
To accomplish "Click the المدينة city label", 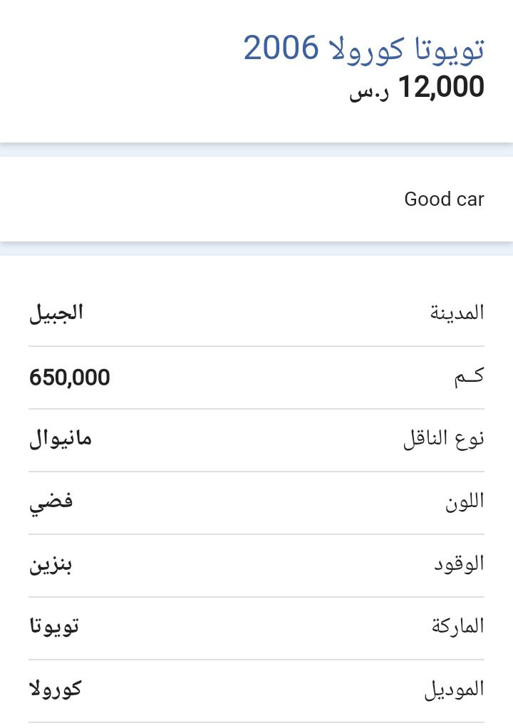I will point(457,313).
